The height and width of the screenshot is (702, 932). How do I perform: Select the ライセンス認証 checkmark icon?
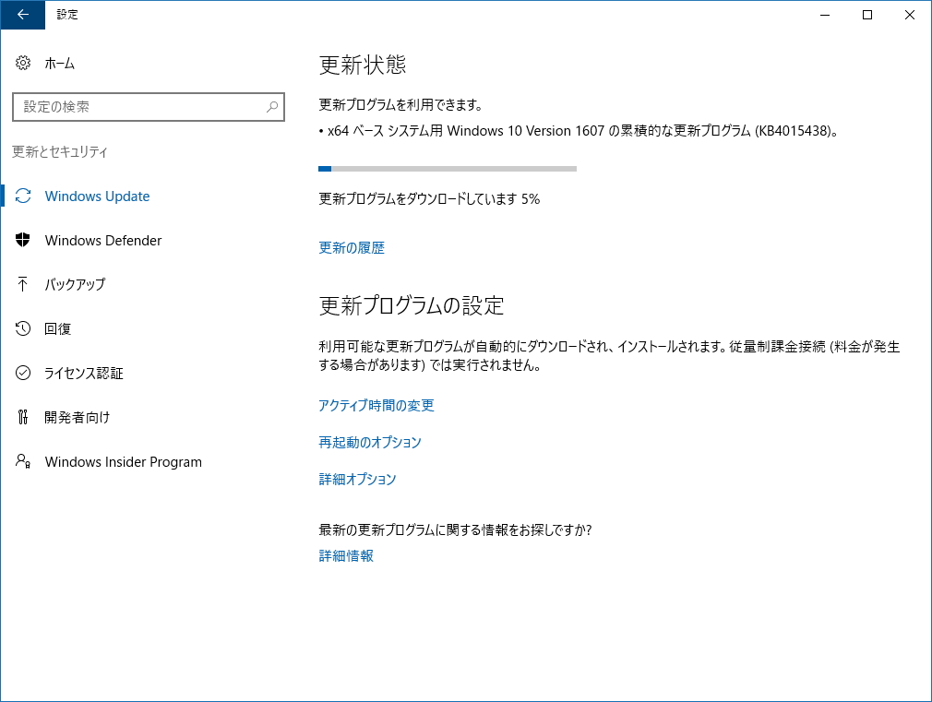tap(24, 374)
